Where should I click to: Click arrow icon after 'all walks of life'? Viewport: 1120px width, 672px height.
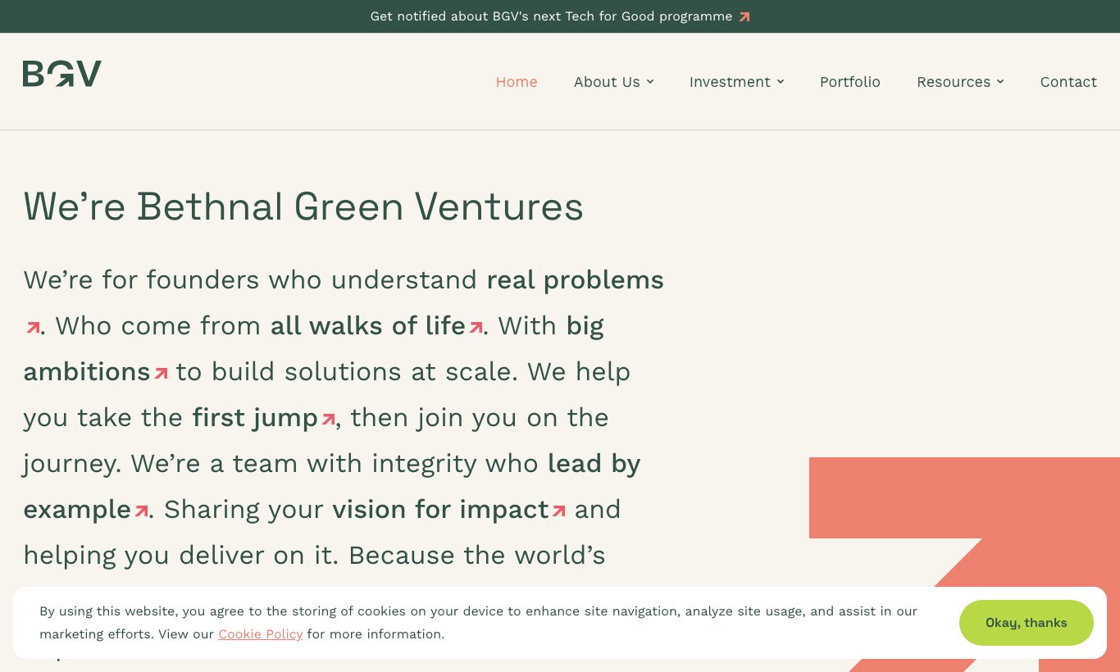click(x=476, y=327)
